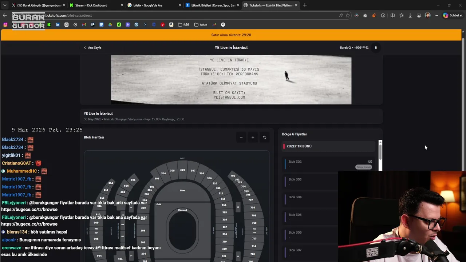Open the Instagram bookmark icon

tap(5, 25)
